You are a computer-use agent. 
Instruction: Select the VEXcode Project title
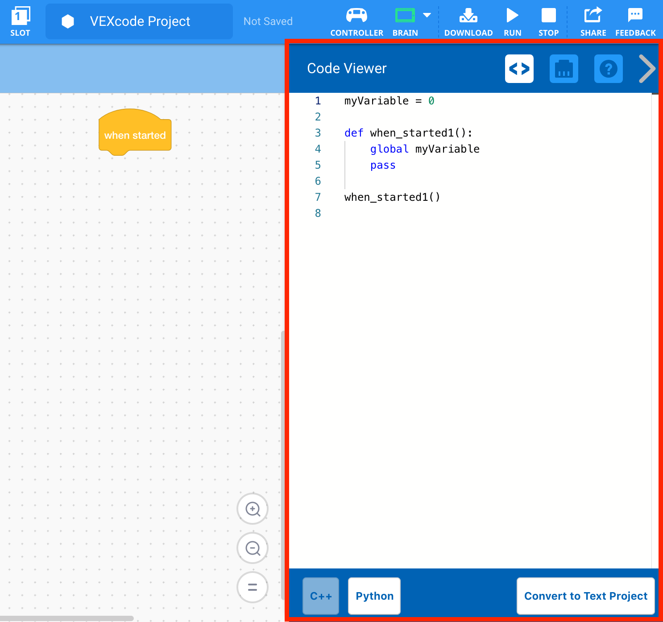140,21
